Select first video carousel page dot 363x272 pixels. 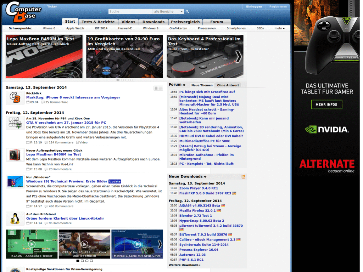pos(78,261)
